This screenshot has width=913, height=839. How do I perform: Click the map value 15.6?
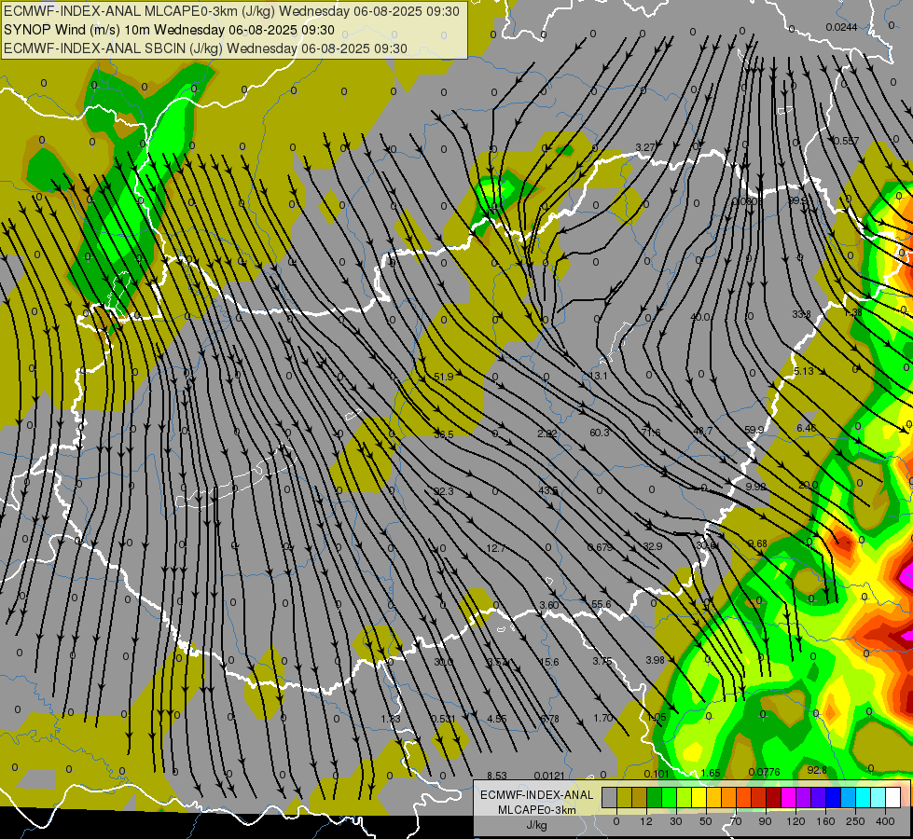pos(549,662)
